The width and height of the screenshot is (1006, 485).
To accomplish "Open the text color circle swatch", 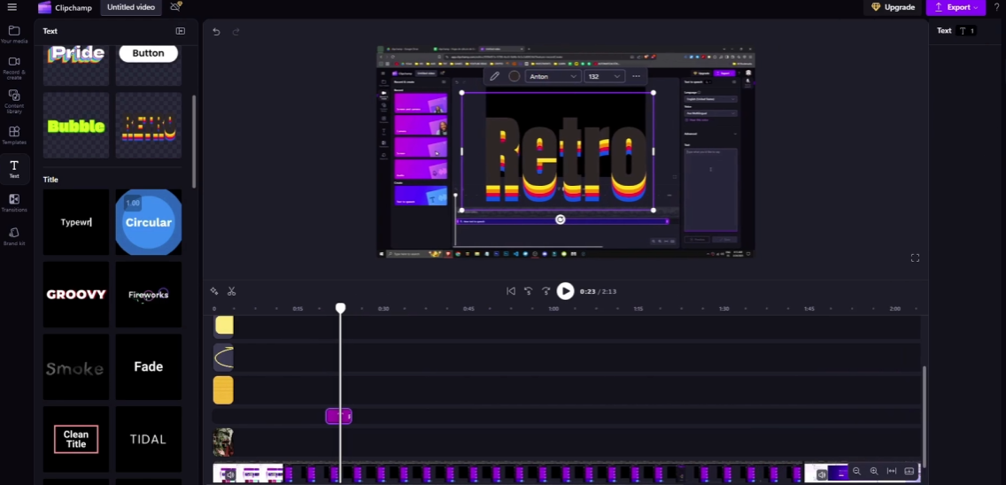I will tap(514, 76).
